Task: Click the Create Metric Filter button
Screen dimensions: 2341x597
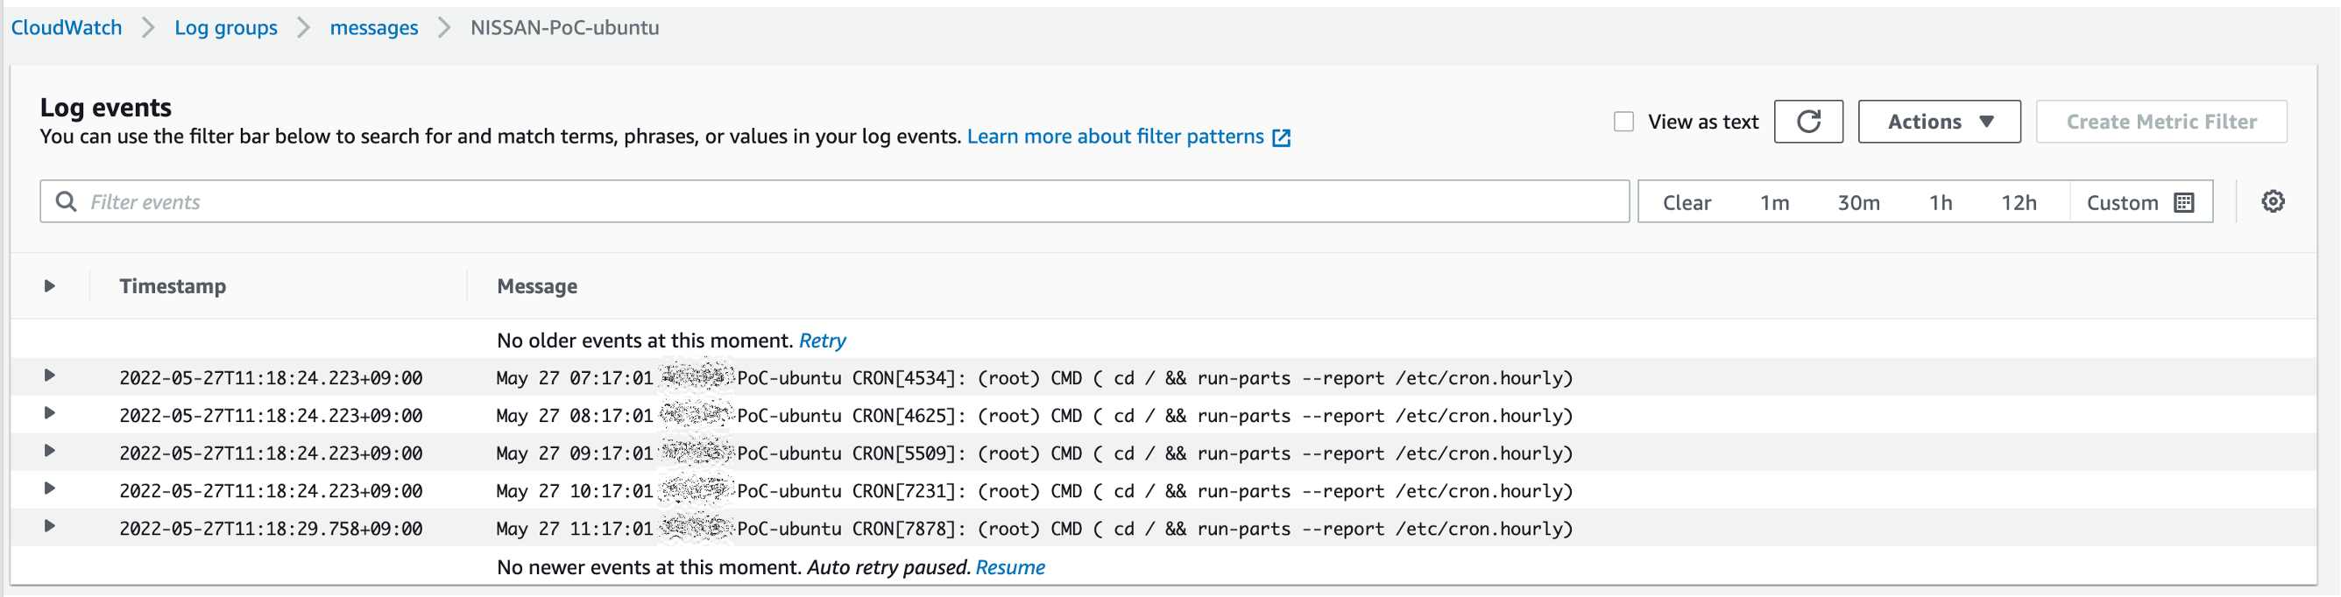Action: pyautogui.click(x=2161, y=122)
